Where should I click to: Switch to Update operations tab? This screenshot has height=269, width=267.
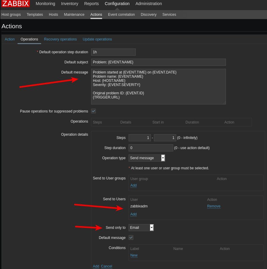[97, 39]
